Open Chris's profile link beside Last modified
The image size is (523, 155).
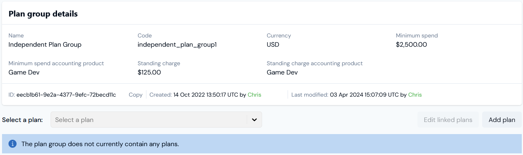[x=415, y=95]
